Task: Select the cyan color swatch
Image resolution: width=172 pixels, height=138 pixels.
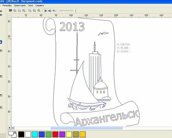Action: pos(35,134)
